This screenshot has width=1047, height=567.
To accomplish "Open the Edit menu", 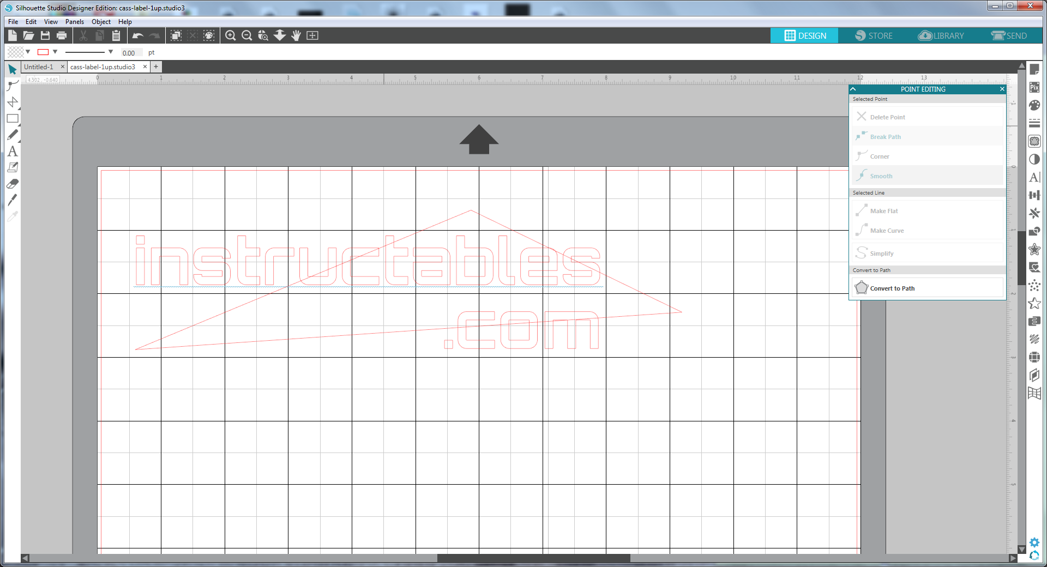I will [x=31, y=22].
